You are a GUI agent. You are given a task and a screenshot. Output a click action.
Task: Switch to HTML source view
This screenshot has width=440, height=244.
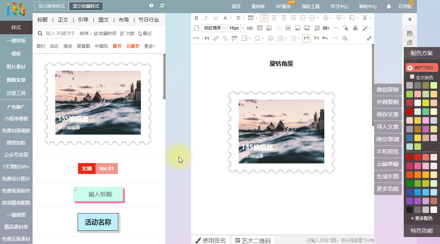click(196, 38)
